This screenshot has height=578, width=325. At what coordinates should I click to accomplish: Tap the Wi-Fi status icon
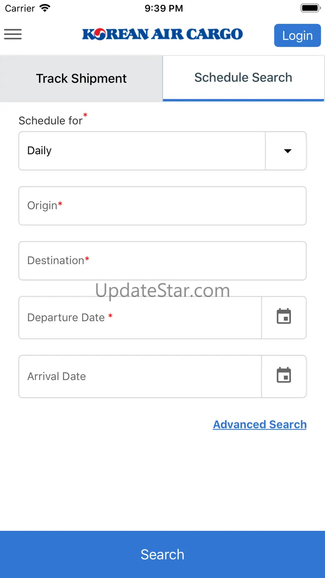coord(45,8)
